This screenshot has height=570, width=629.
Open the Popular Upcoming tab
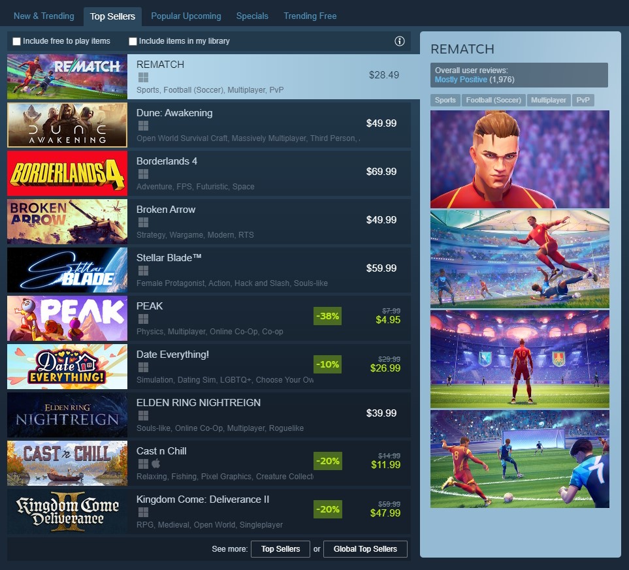click(x=185, y=16)
